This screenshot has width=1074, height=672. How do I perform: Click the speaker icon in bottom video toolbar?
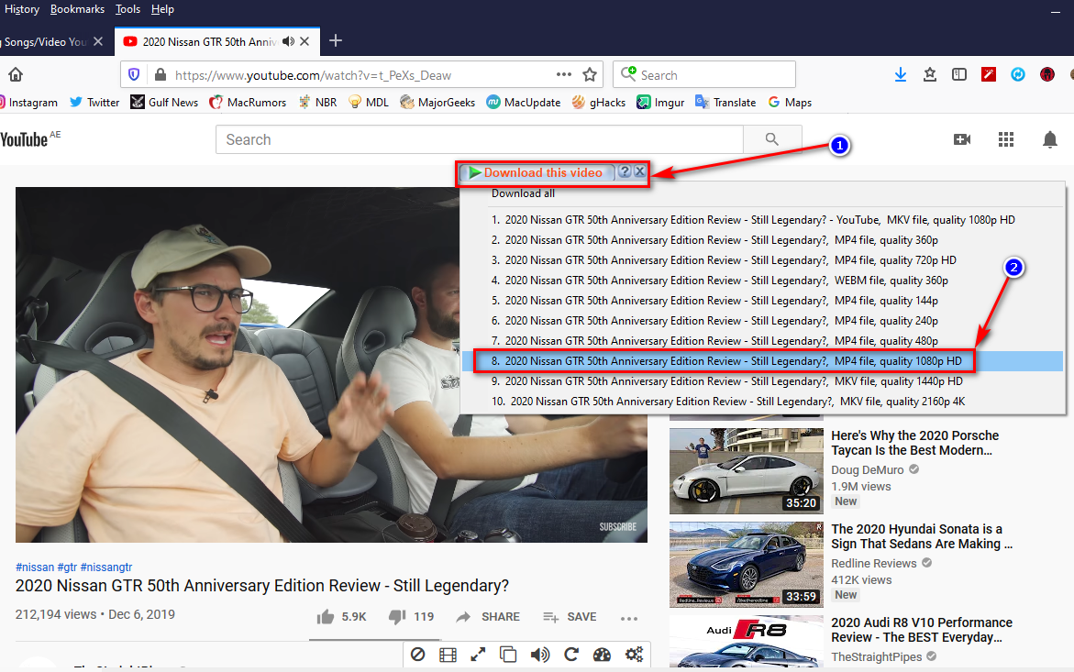click(x=539, y=655)
